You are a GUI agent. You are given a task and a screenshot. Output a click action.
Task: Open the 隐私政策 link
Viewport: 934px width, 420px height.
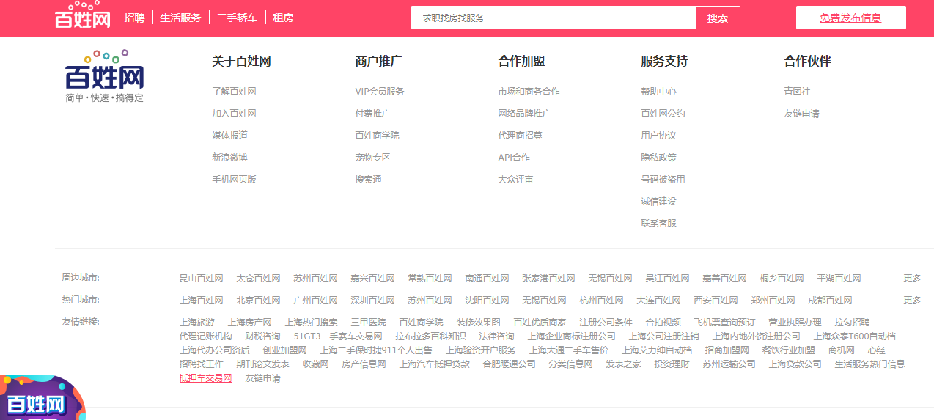(x=658, y=158)
